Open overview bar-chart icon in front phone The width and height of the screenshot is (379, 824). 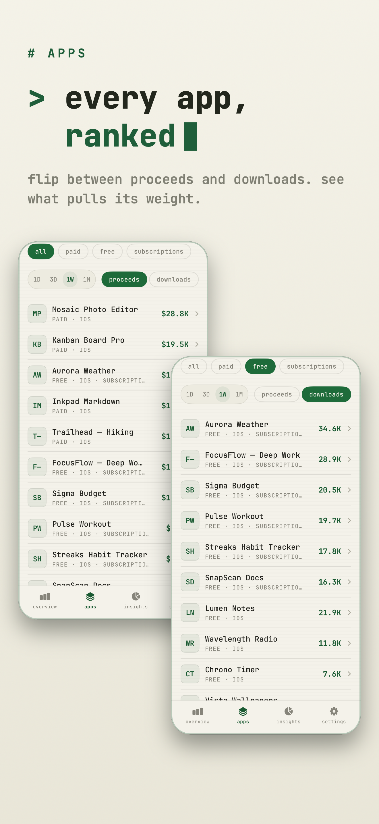[x=198, y=711]
